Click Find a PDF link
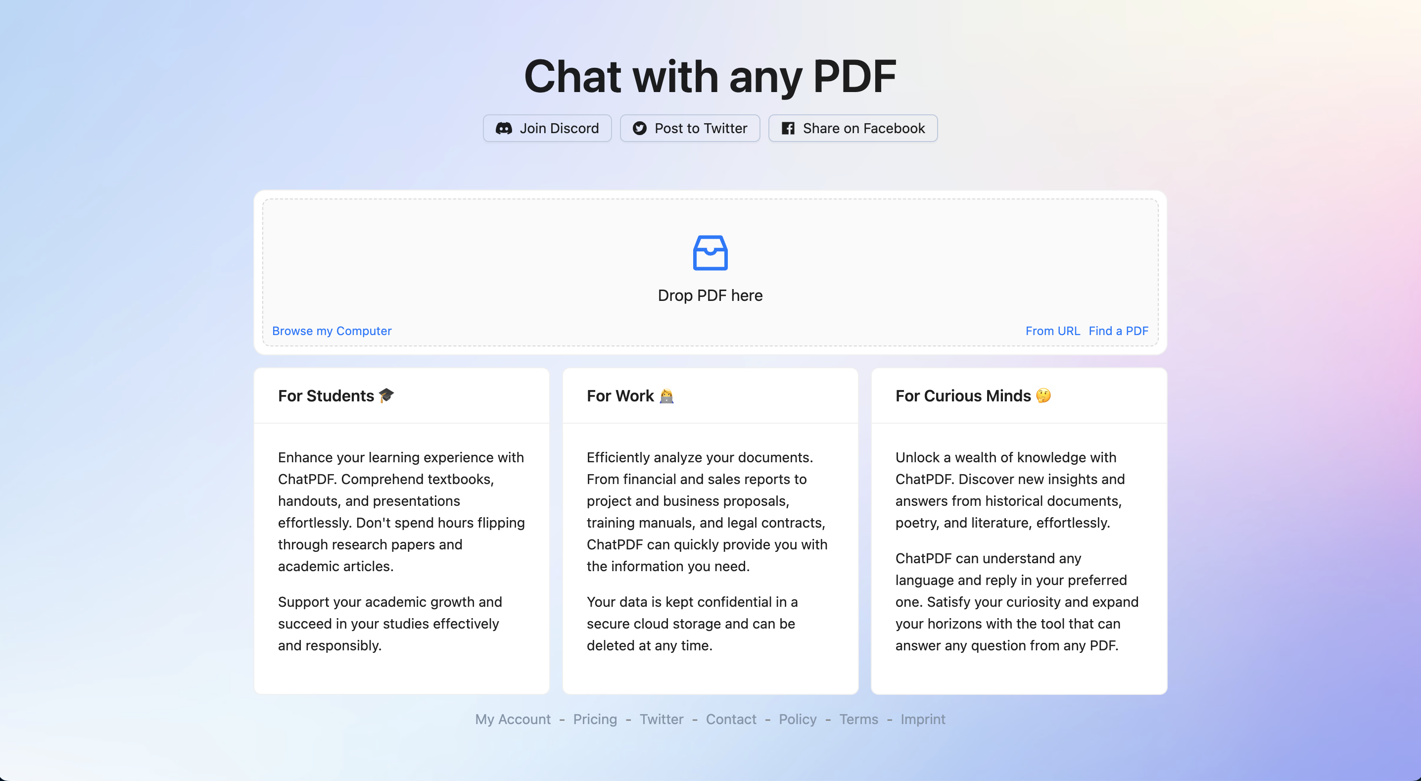 coord(1118,330)
